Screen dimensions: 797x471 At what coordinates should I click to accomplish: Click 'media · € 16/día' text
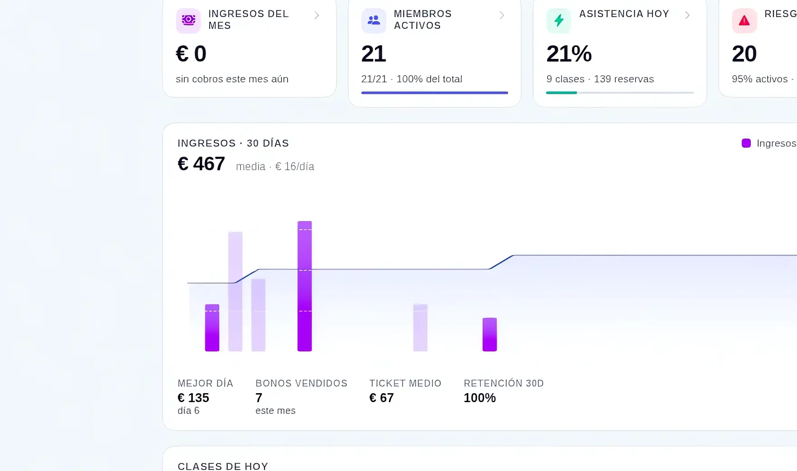[275, 166]
